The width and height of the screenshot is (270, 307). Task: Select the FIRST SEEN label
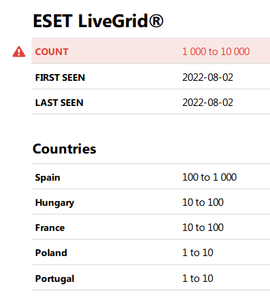[x=60, y=77]
